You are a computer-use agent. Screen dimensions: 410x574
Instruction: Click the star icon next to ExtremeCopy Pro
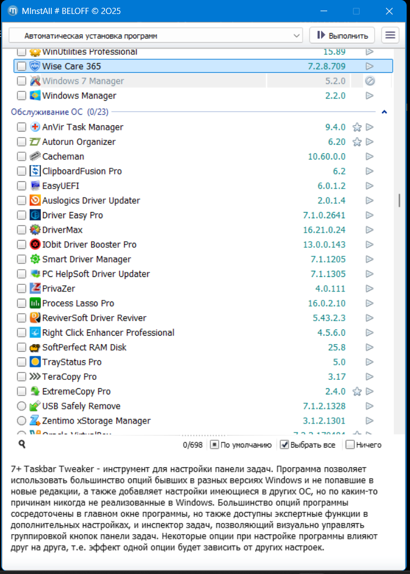[x=357, y=392]
